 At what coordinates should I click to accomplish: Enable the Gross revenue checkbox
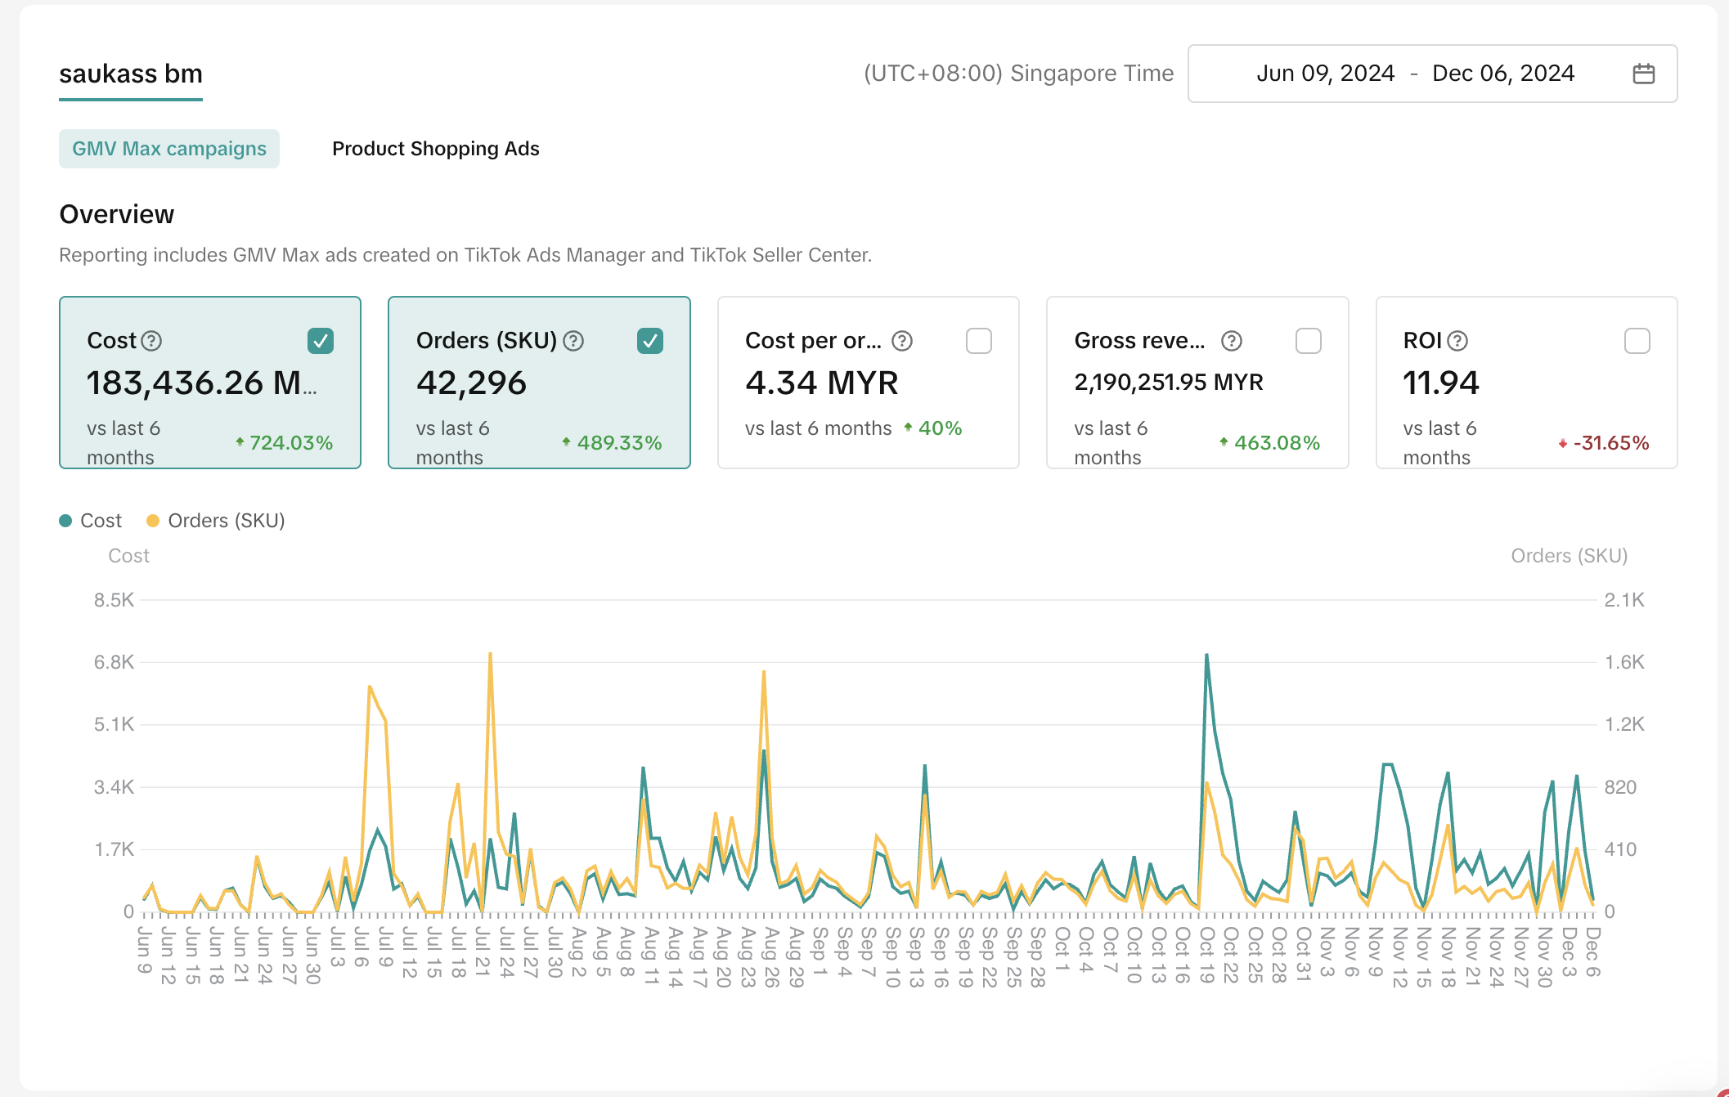1308,341
